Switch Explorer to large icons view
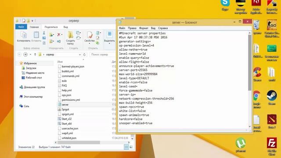The image size is (281, 158). (131, 147)
